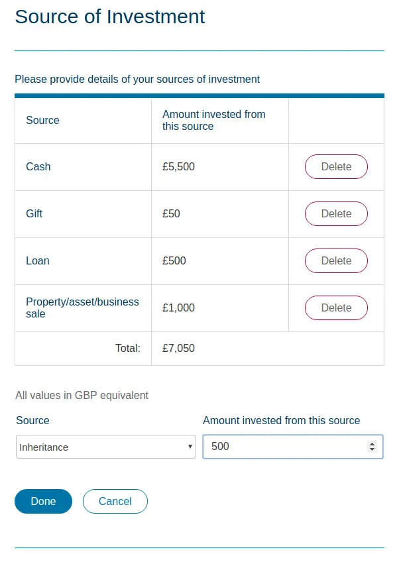Click the dropdown arrow beside Inheritance
401x564 pixels.
point(190,447)
